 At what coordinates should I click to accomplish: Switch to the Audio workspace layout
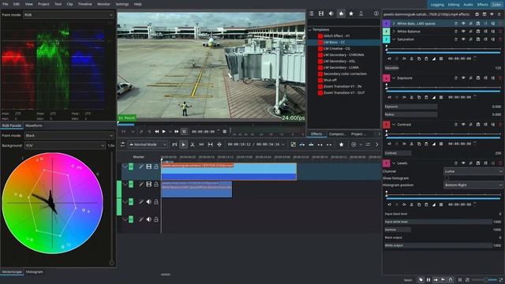tap(468, 5)
